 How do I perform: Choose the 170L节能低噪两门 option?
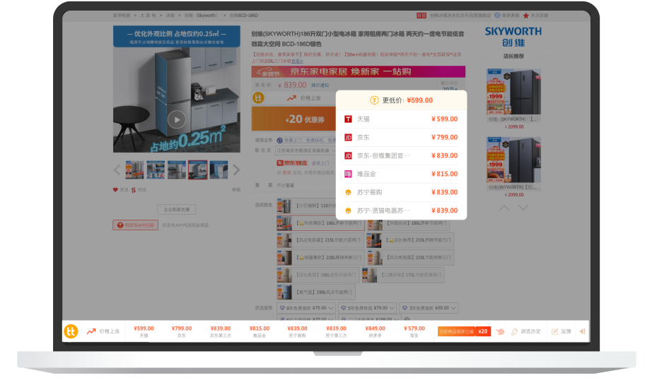(403, 275)
